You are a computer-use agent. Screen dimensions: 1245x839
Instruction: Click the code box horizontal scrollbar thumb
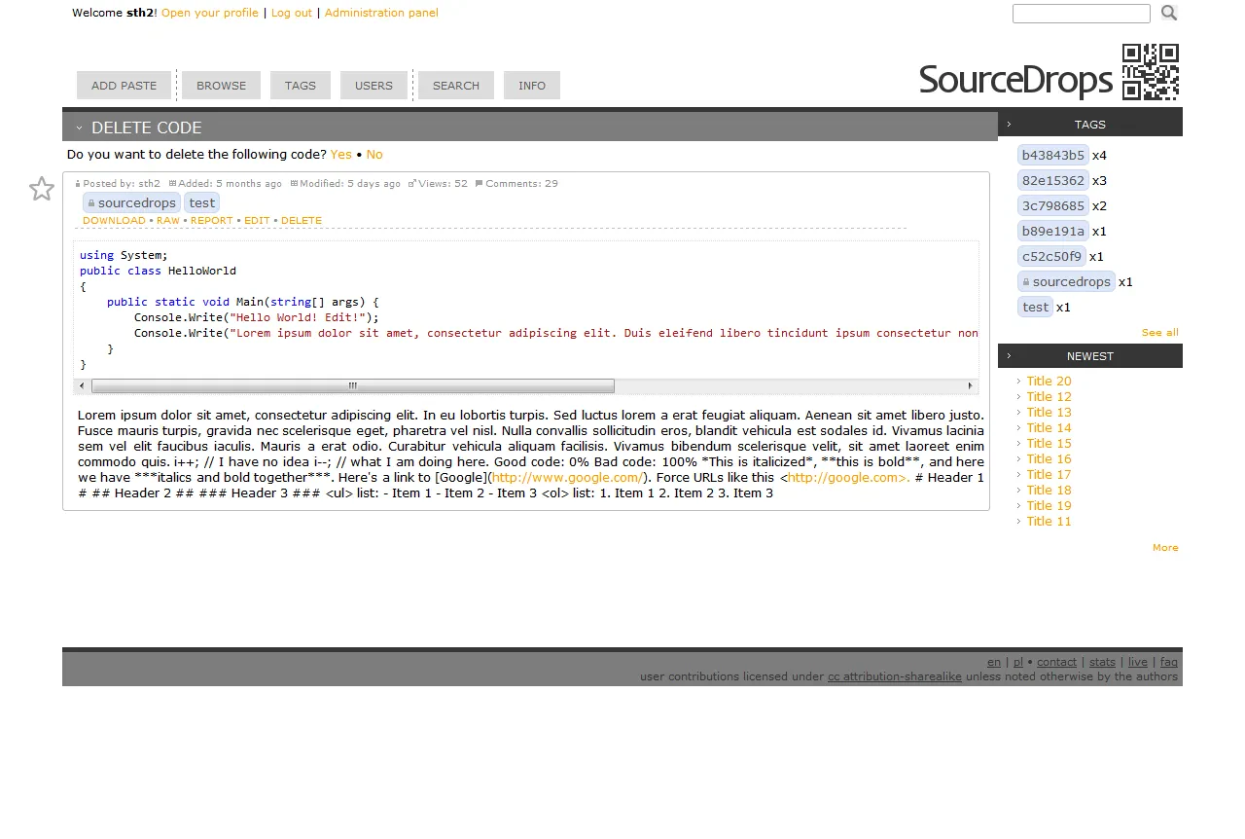coord(353,386)
